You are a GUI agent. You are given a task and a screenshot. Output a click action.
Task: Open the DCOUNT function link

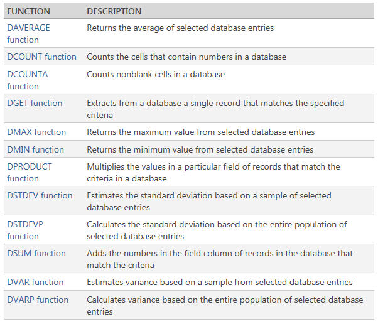click(41, 57)
